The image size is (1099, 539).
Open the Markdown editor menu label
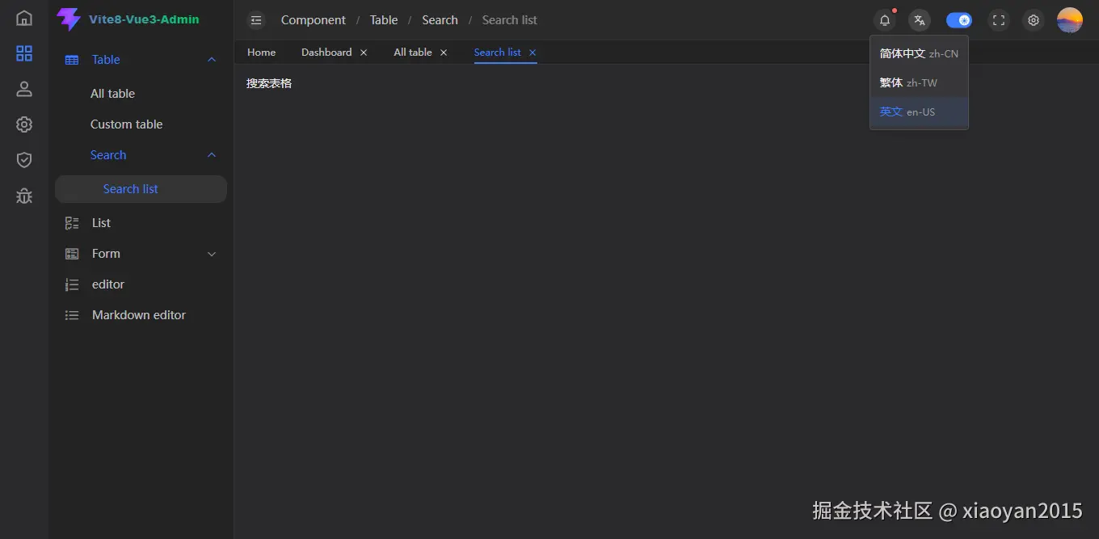coord(139,315)
